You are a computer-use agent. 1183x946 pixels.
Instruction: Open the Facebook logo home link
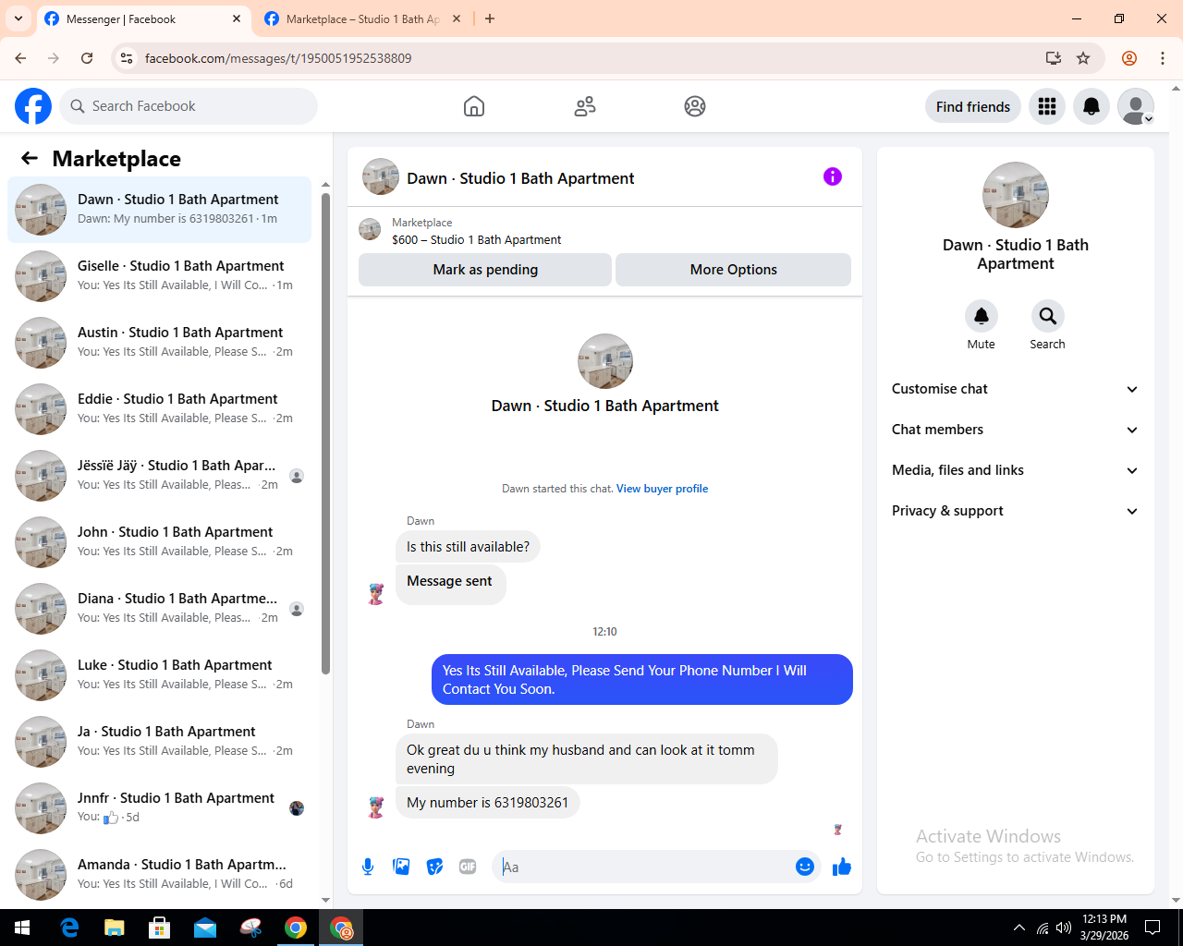(x=33, y=106)
